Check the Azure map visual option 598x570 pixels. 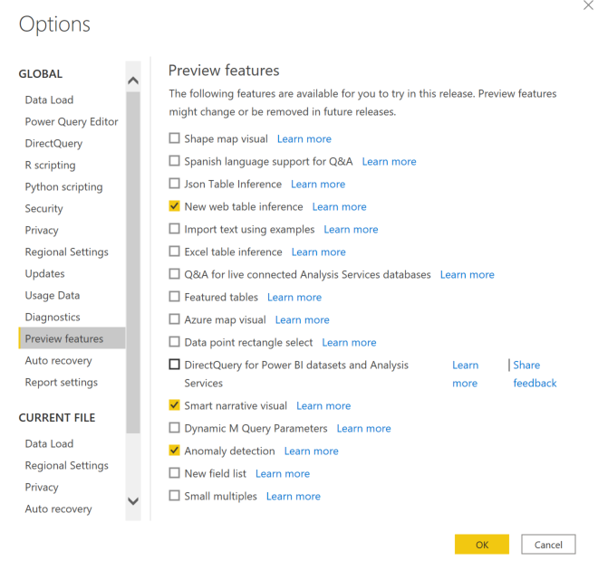pyautogui.click(x=175, y=320)
